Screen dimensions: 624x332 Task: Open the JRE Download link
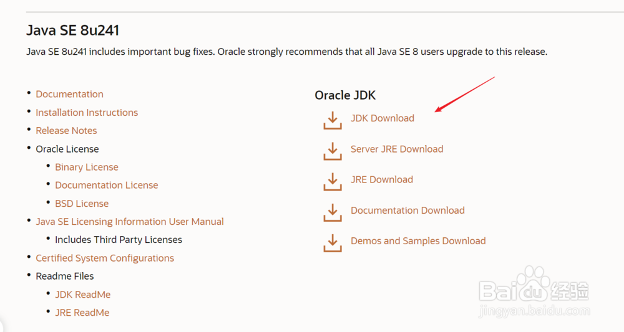coord(381,179)
